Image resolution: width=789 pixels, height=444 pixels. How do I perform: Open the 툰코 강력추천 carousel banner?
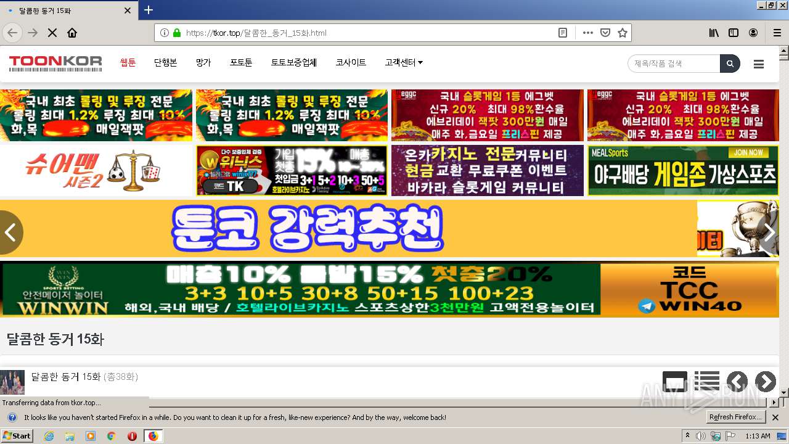348,228
